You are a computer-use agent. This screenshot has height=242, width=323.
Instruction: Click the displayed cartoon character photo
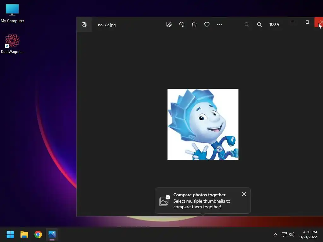(203, 124)
